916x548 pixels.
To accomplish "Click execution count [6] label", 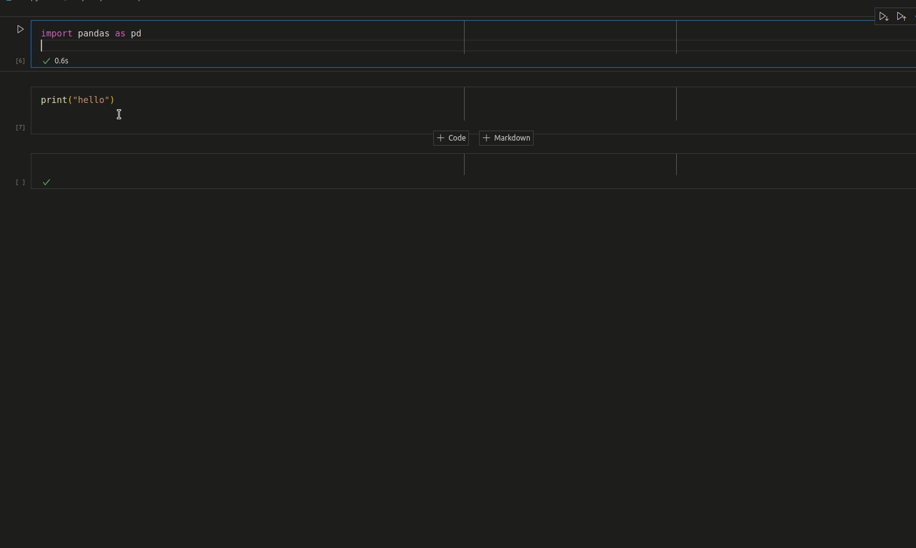I will 20,61.
